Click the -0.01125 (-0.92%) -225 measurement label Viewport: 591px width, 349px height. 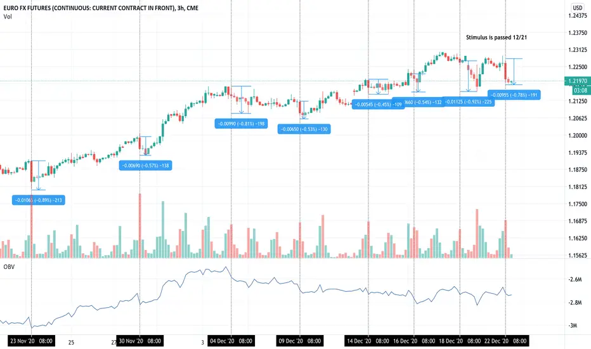468,102
